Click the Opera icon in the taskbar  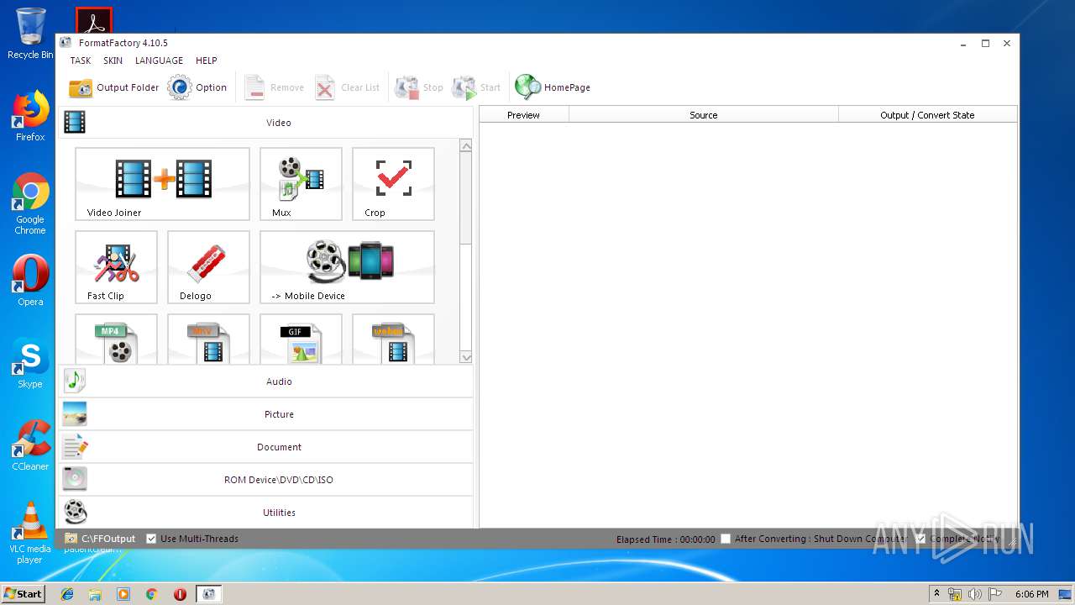180,594
